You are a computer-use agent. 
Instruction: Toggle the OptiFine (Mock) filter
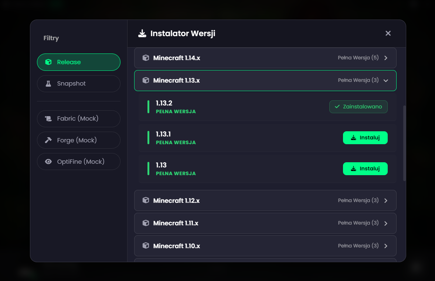click(x=78, y=162)
